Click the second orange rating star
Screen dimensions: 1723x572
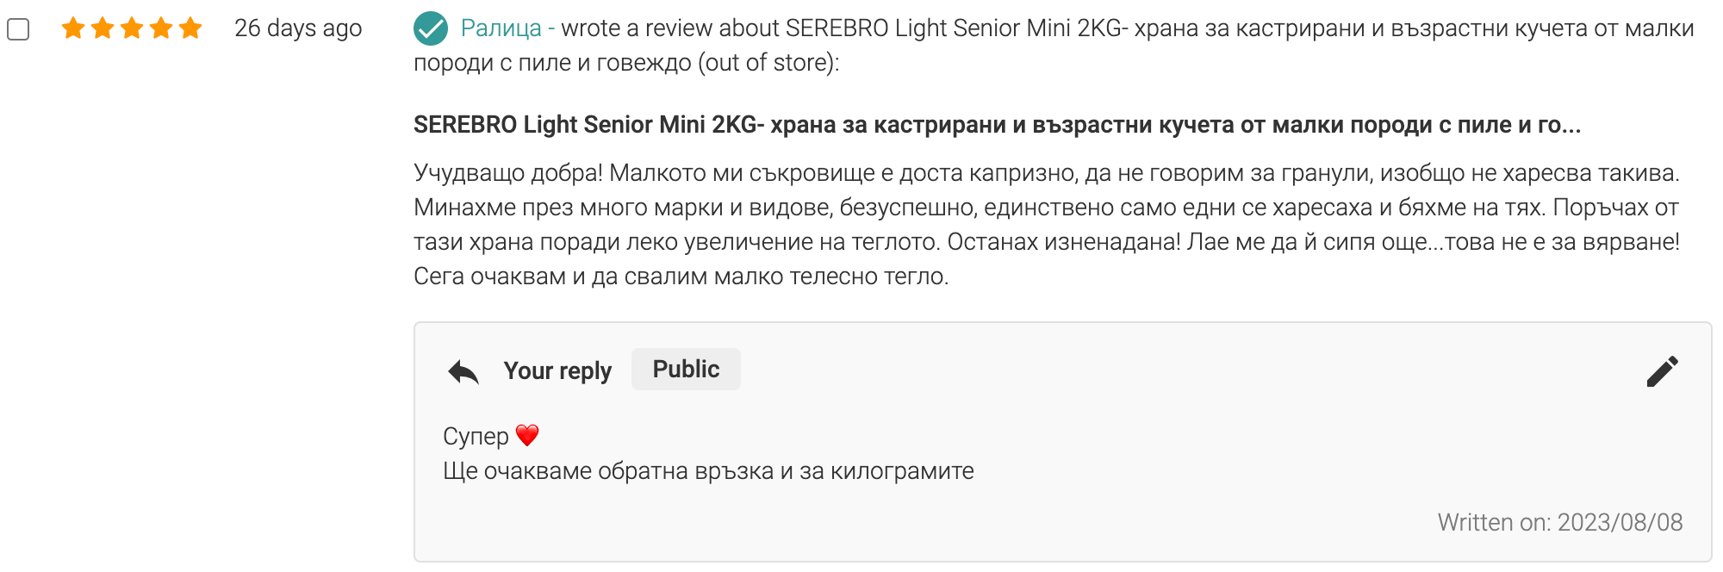[103, 28]
